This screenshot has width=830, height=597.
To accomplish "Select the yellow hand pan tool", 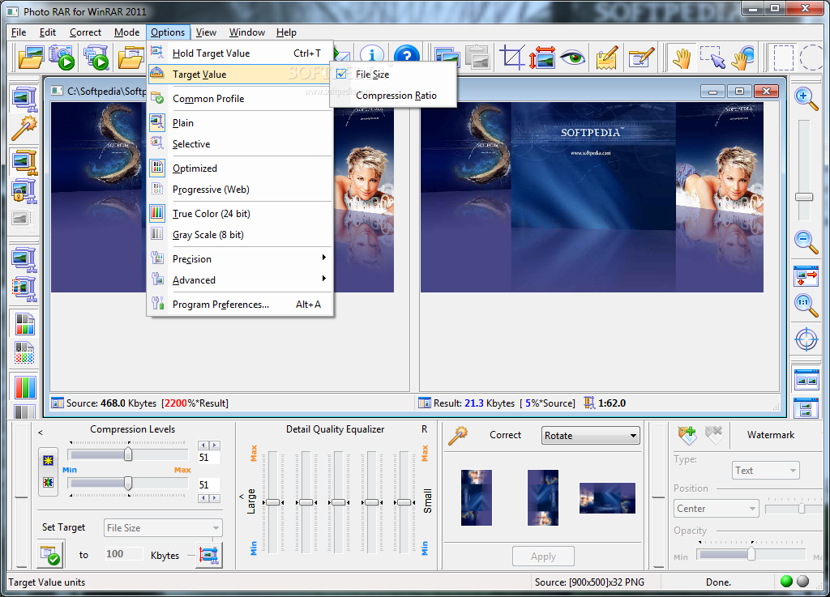I will coord(682,58).
